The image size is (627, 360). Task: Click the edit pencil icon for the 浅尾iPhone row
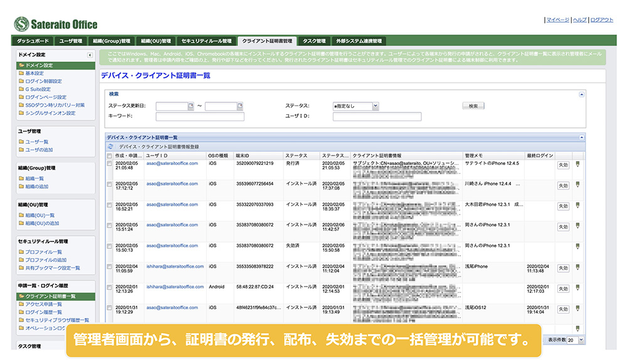576,267
